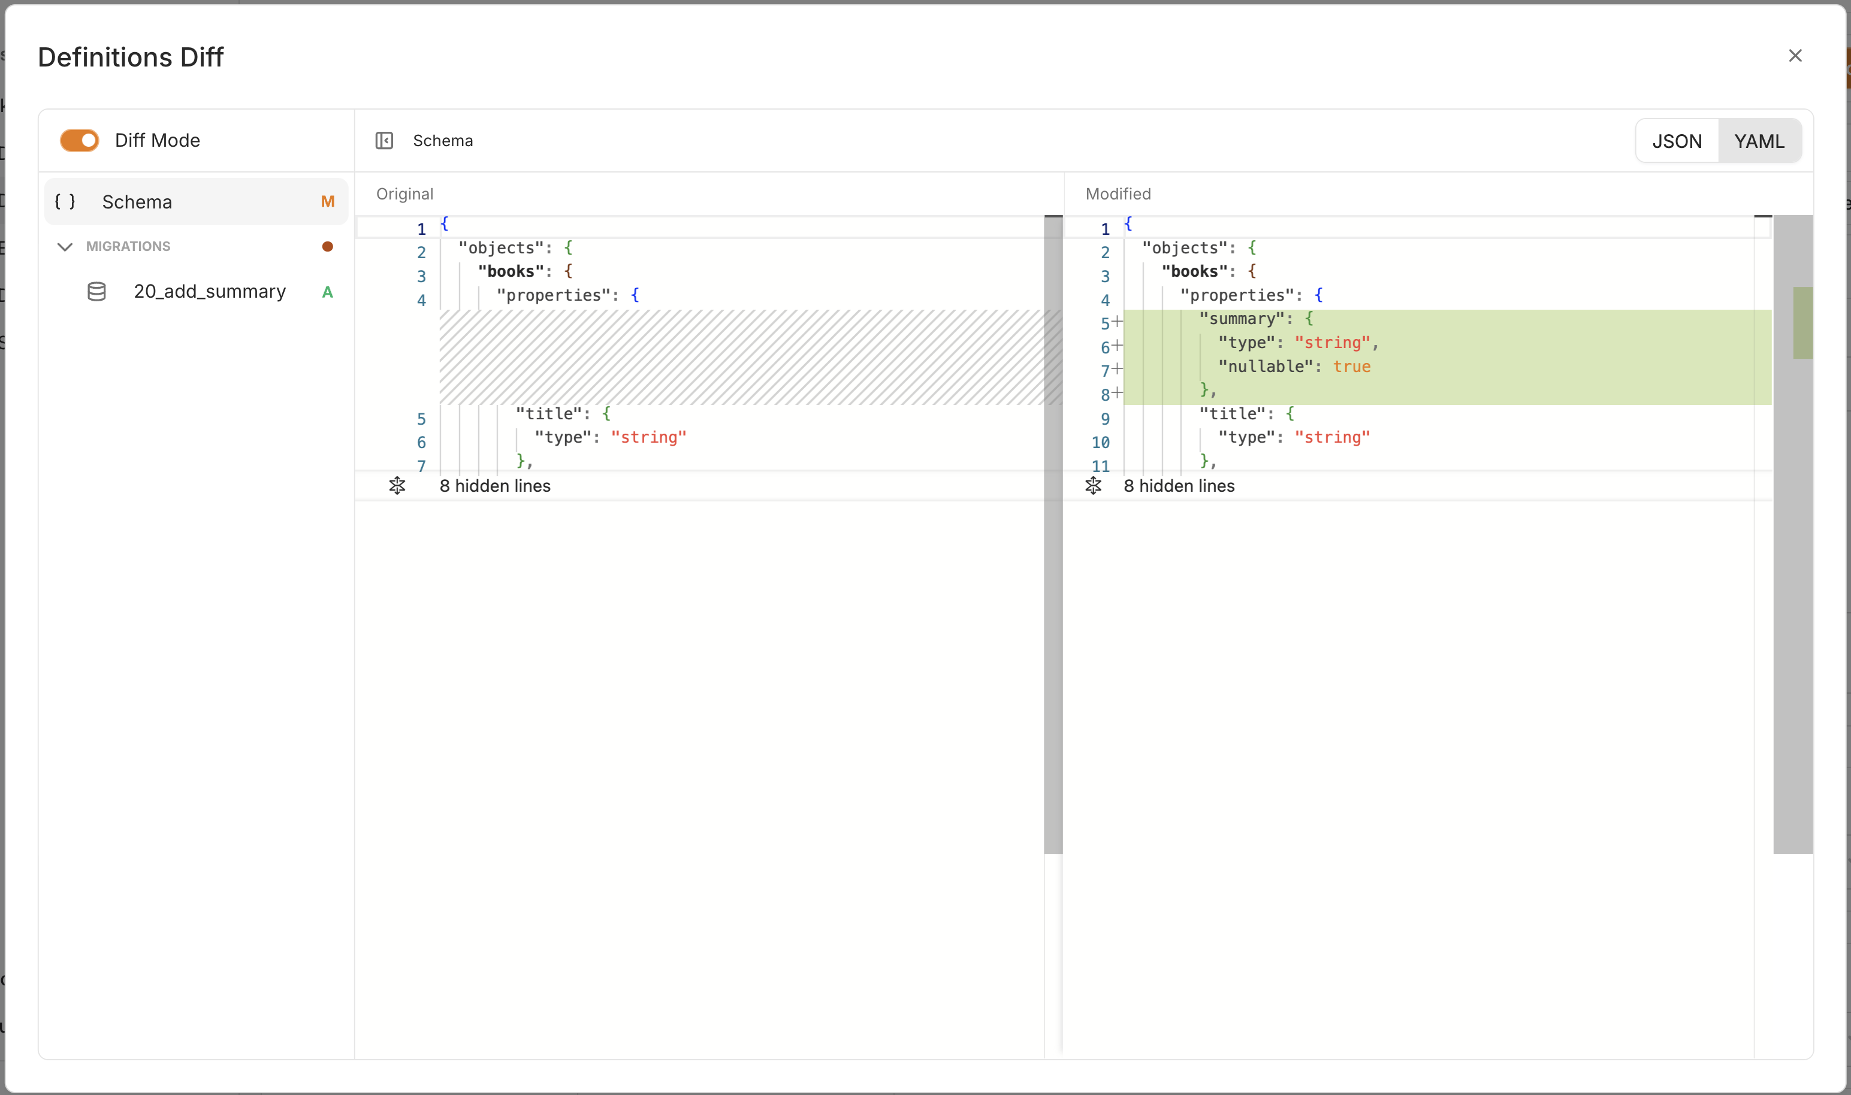This screenshot has height=1095, width=1851.
Task: Collapse the MIGRATIONS section chevron
Action: click(x=65, y=246)
